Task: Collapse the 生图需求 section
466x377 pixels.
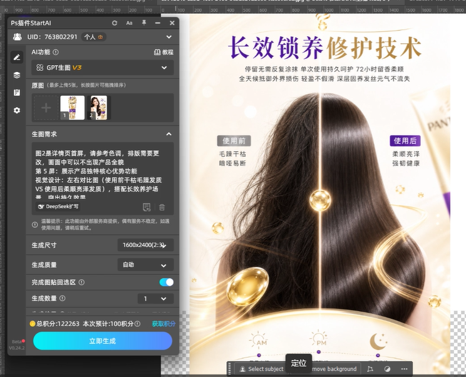Action: 169,134
